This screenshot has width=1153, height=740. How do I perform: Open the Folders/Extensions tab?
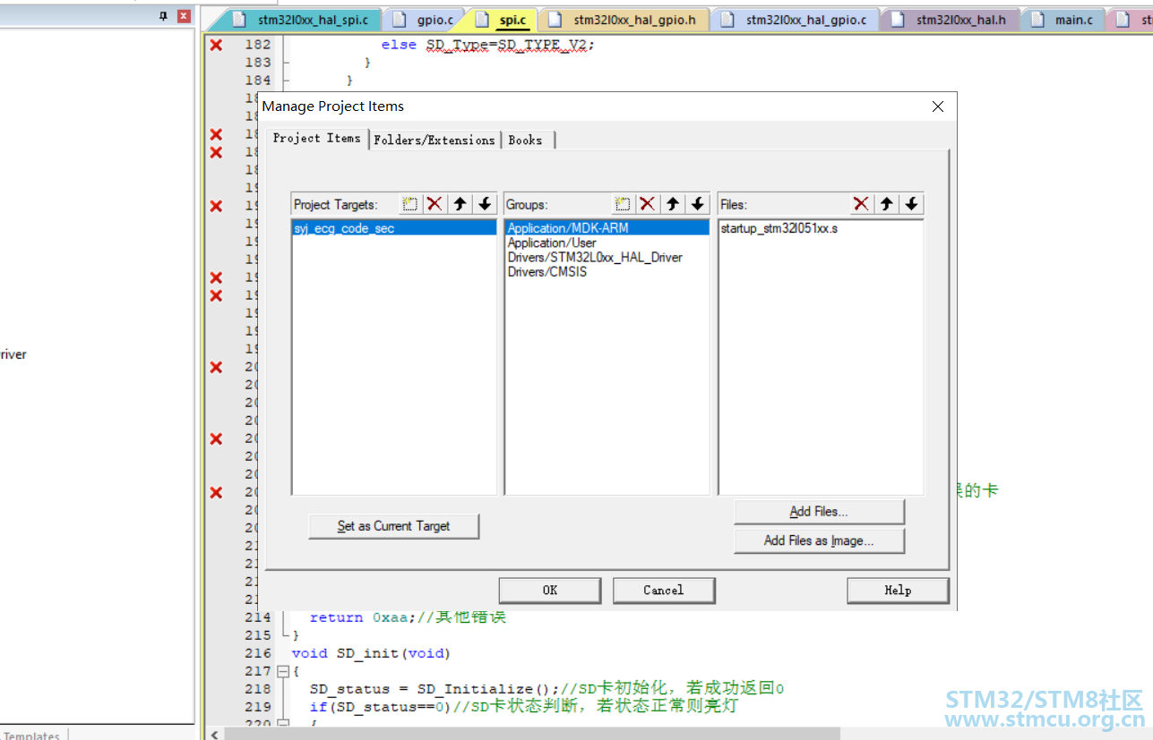(435, 140)
